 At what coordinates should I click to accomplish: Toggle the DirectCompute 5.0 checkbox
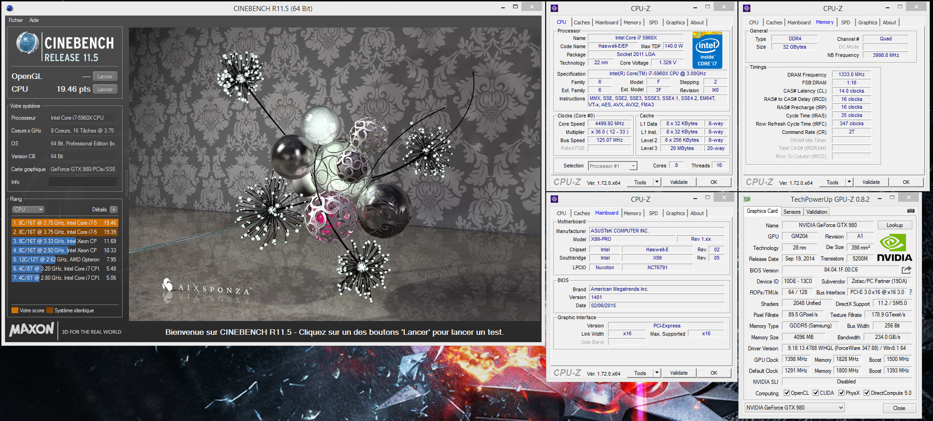pos(866,393)
